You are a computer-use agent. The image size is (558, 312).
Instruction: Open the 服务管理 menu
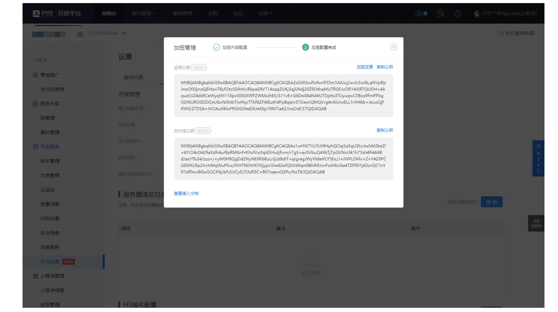183,14
